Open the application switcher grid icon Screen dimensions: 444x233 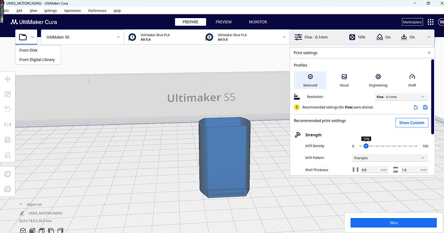[431, 22]
